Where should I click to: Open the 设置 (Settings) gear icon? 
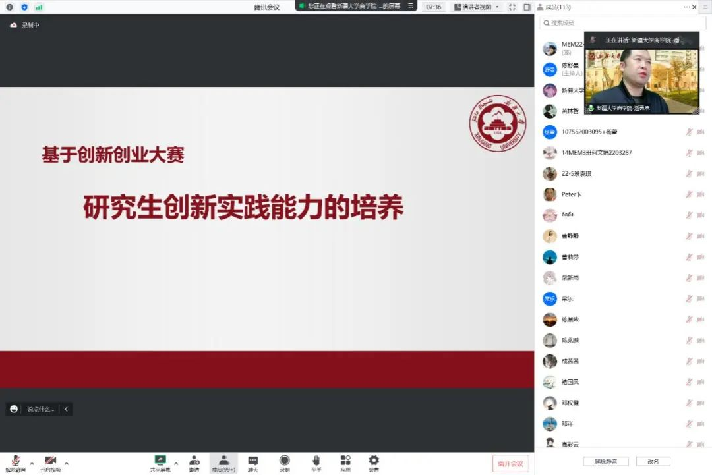click(374, 462)
